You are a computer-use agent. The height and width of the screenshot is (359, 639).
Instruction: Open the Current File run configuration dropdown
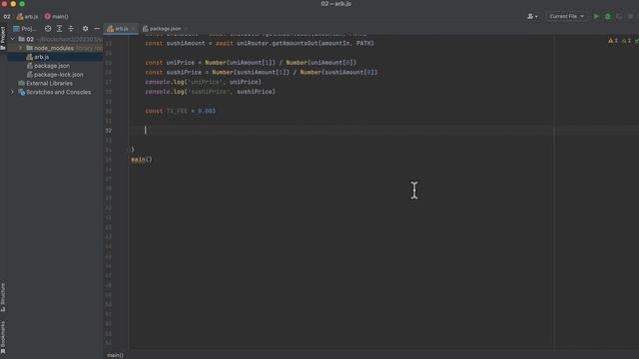(566, 16)
